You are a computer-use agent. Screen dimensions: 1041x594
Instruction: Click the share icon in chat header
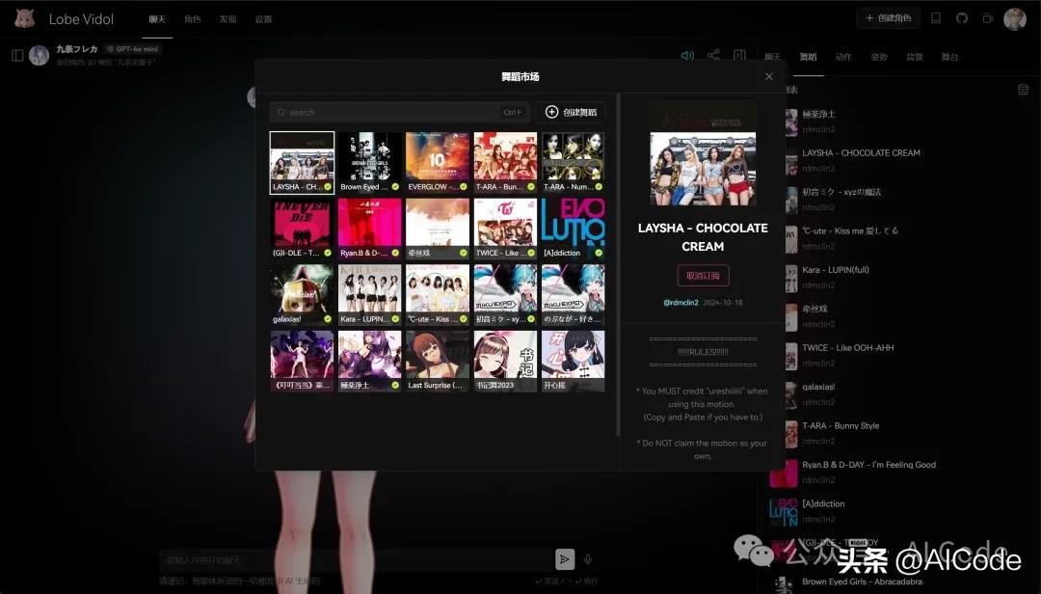(713, 56)
